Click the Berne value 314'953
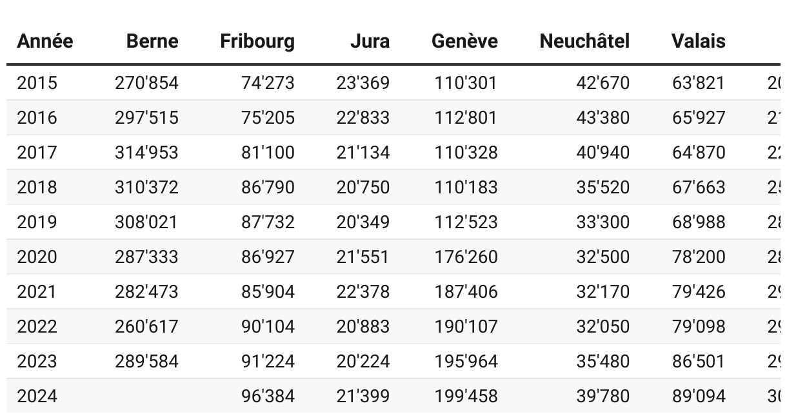 coord(146,153)
